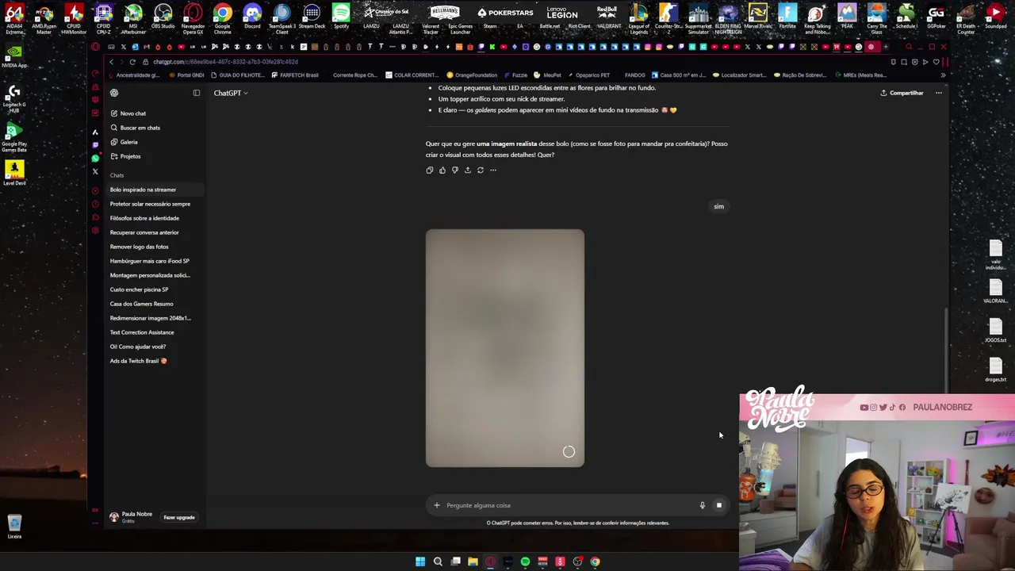Open the 'FARFETCH Brasil' bookmark

pyautogui.click(x=294, y=75)
